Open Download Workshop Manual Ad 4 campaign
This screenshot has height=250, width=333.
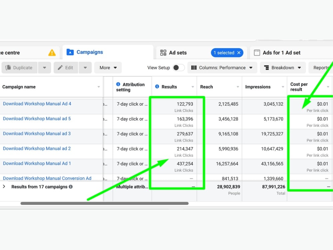coord(37,104)
